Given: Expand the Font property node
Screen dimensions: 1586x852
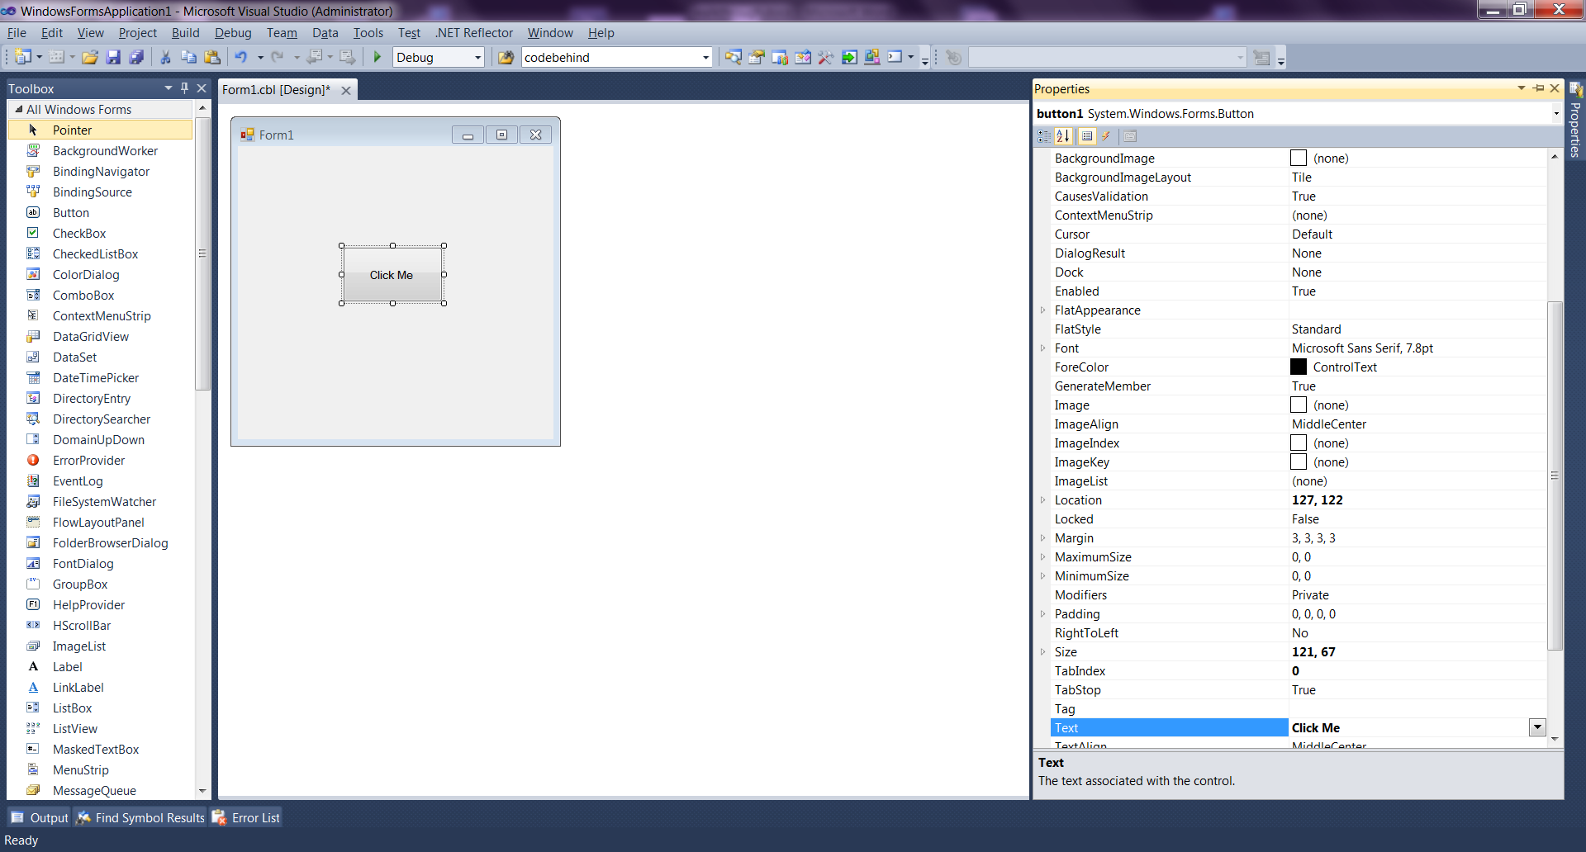Looking at the screenshot, I should (x=1043, y=348).
